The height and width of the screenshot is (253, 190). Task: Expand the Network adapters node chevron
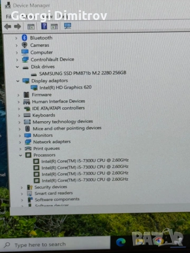tap(20, 142)
